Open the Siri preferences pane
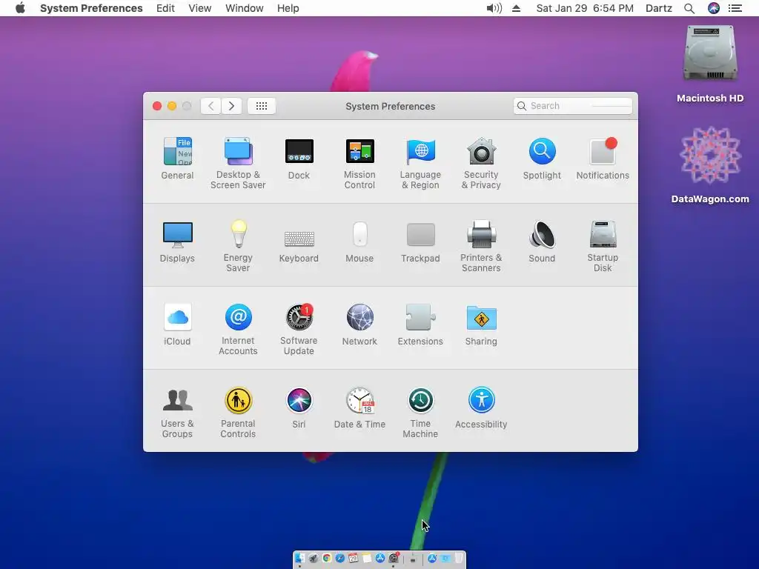The width and height of the screenshot is (759, 569). click(x=299, y=408)
